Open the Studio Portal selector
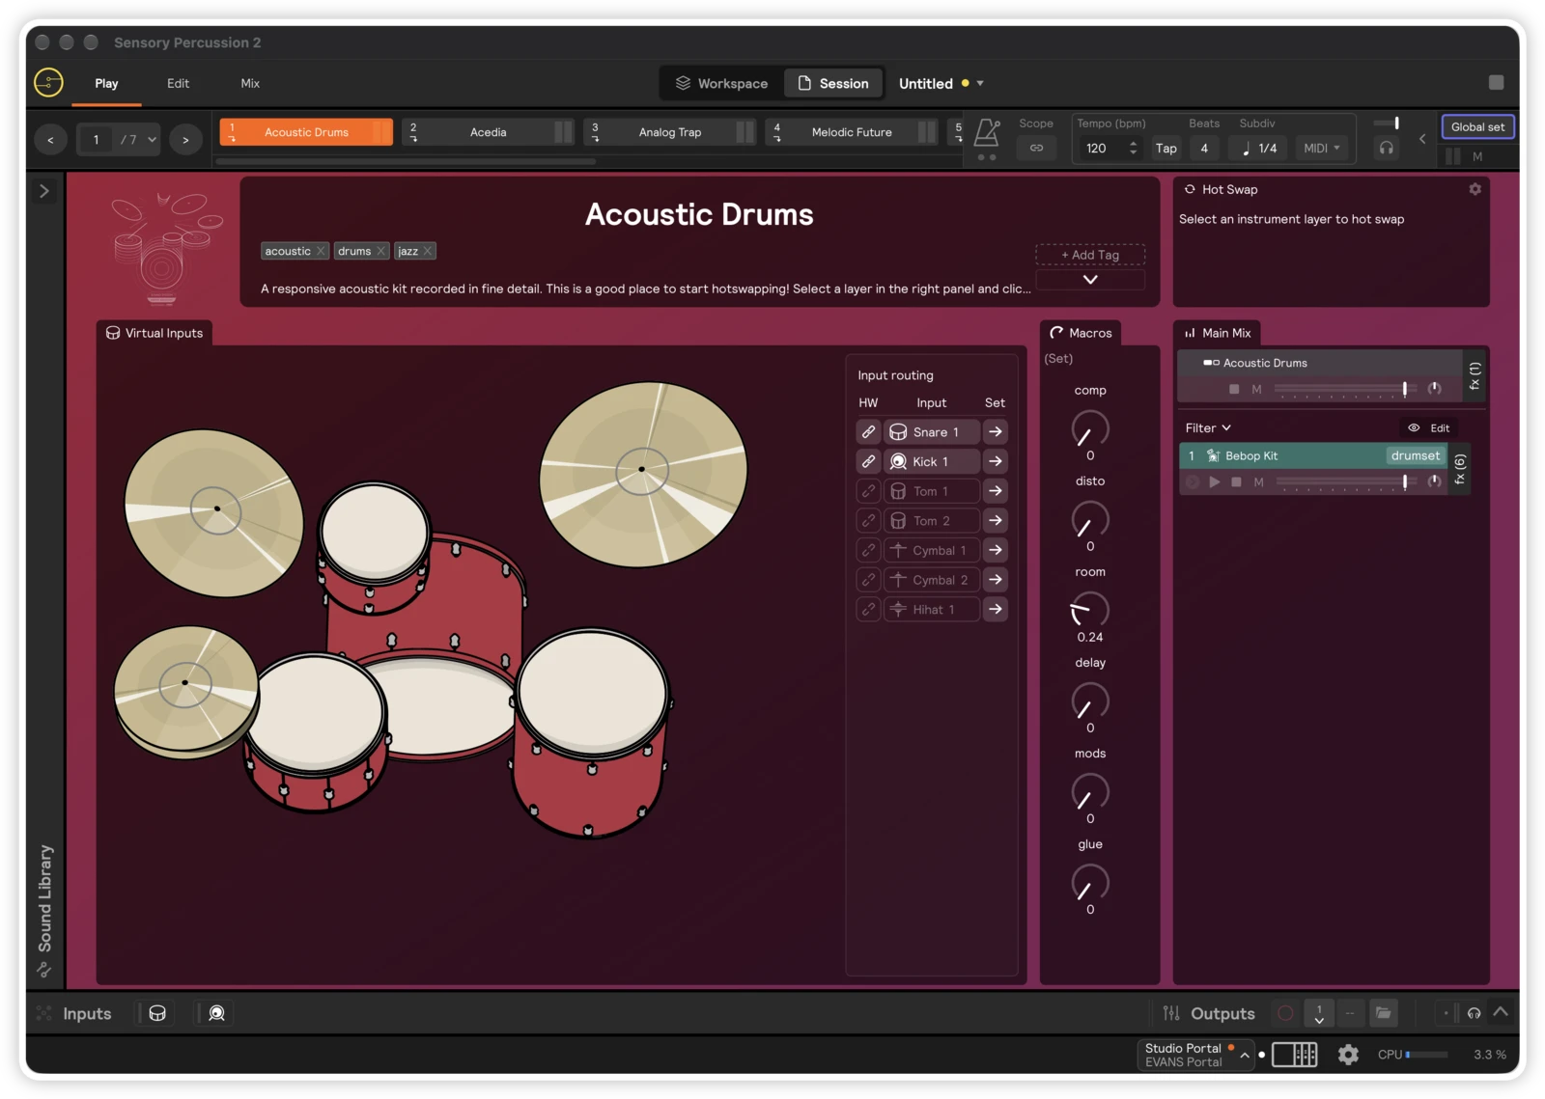The width and height of the screenshot is (1545, 1099). click(x=1196, y=1055)
